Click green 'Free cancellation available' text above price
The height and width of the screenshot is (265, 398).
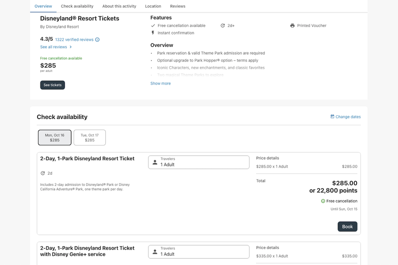click(x=61, y=58)
